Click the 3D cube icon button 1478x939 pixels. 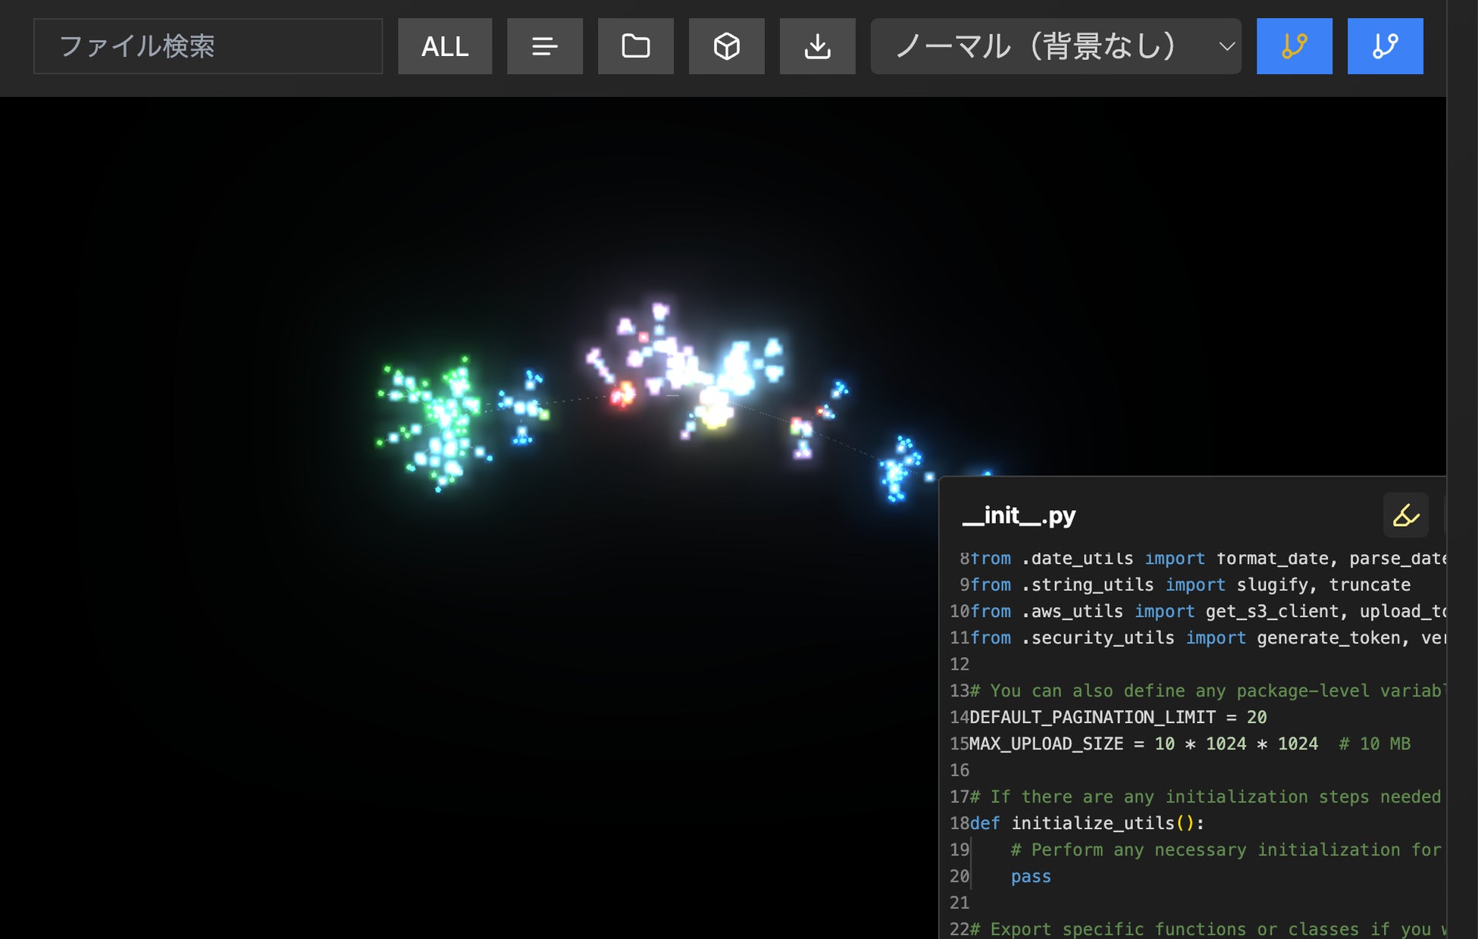pos(726,46)
